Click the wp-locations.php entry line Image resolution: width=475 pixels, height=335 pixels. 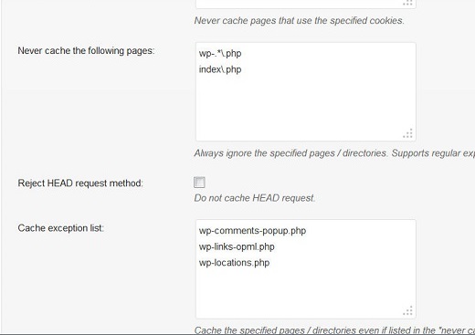(234, 263)
